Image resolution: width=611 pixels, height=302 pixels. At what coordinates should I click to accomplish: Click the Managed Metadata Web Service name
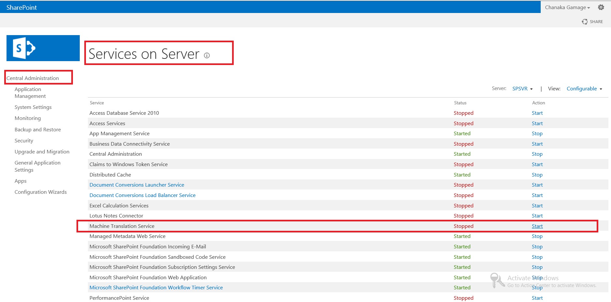tap(127, 236)
